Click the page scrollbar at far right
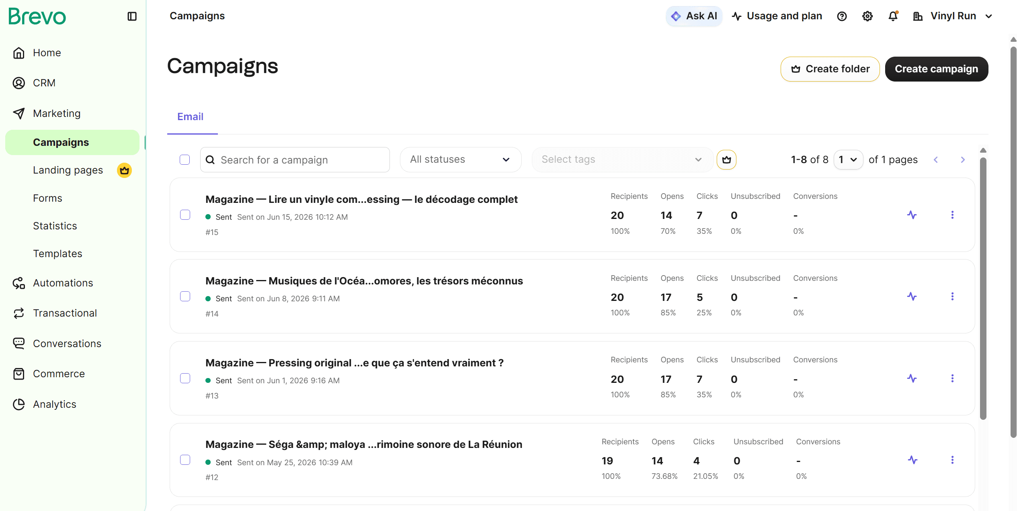The height and width of the screenshot is (511, 1017). [1013, 242]
